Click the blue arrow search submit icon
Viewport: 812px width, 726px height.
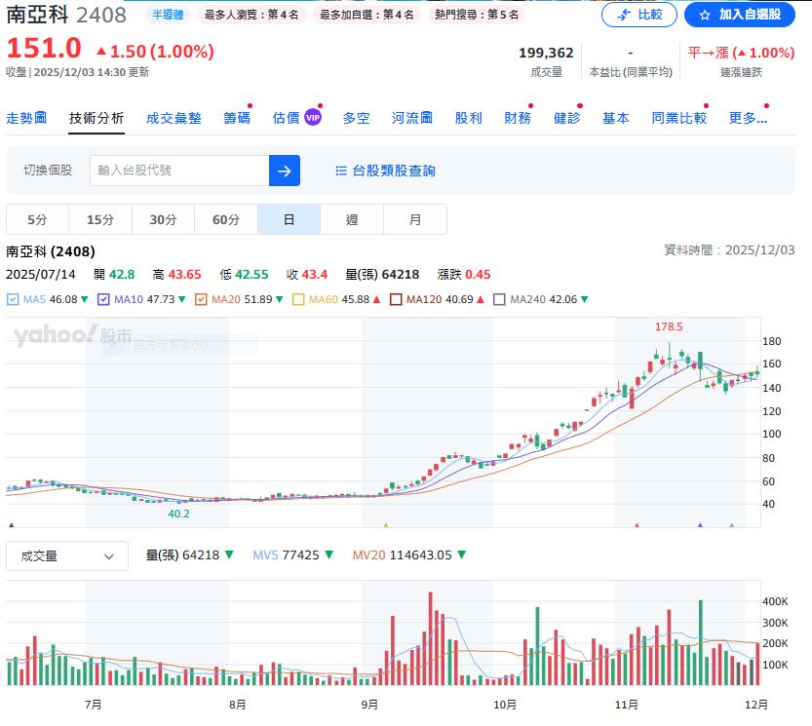click(284, 171)
